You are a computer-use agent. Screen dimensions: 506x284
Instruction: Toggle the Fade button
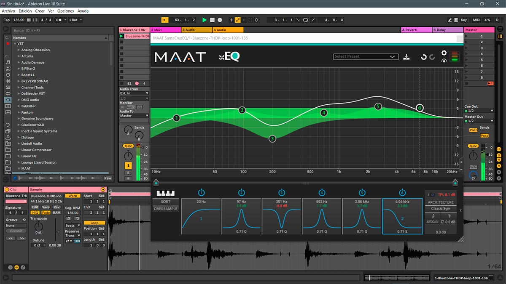click(46, 212)
